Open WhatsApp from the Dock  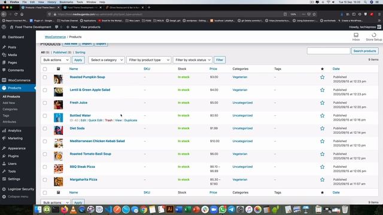[x=223, y=210]
